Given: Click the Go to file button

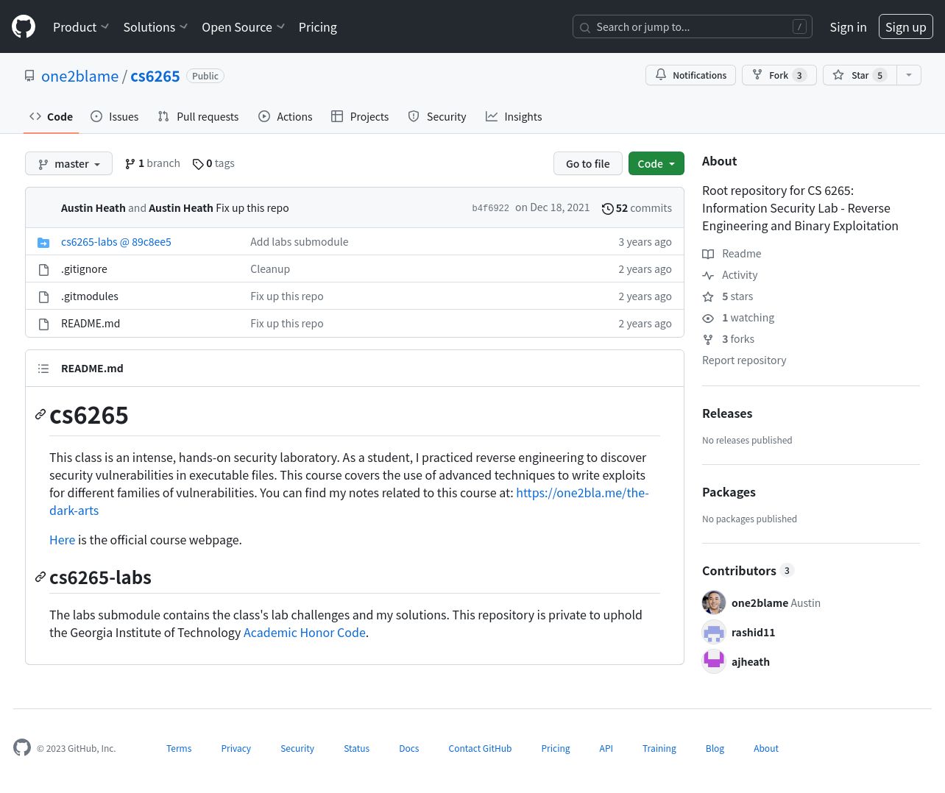Looking at the screenshot, I should (588, 163).
